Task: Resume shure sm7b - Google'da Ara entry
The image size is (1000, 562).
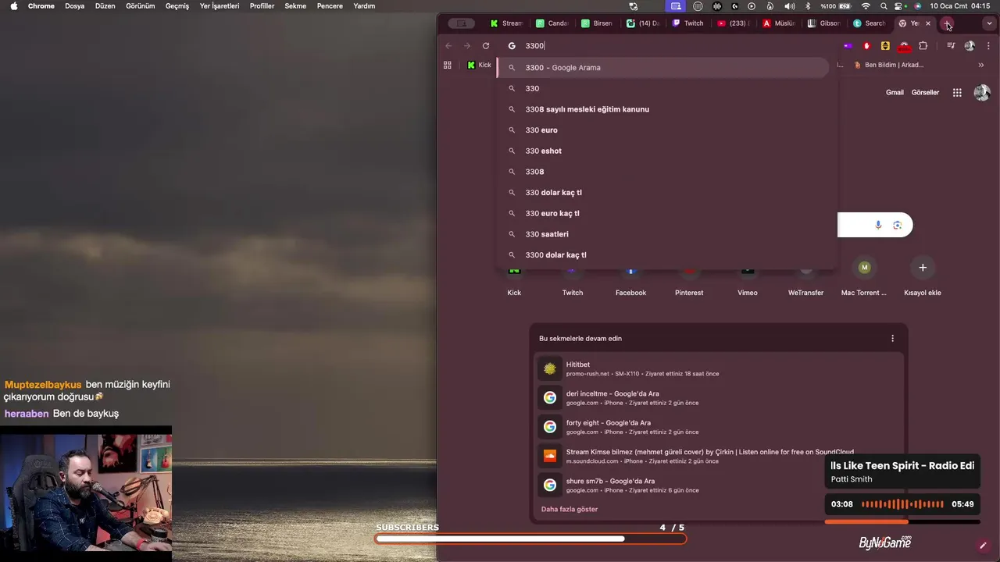Action: [719, 486]
